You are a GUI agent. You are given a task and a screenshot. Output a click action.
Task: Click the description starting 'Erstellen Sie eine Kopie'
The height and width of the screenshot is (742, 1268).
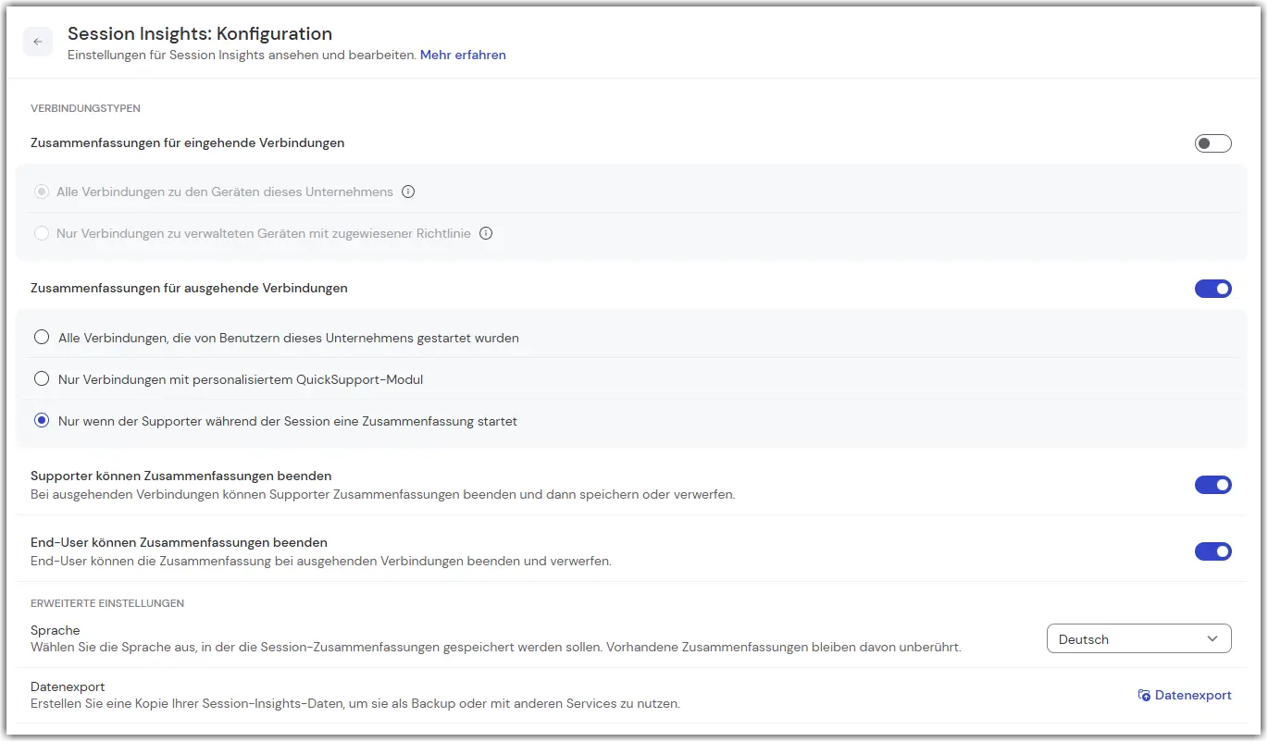tap(355, 704)
